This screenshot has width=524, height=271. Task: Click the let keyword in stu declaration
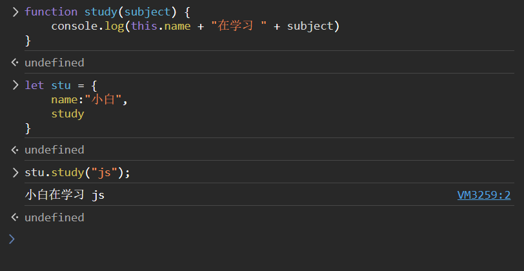34,85
